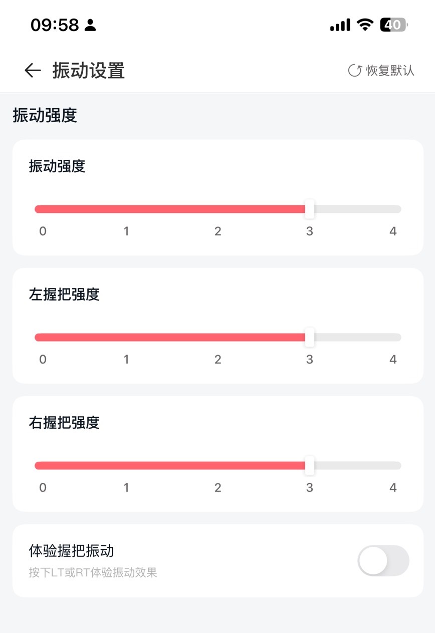Screen dimensions: 435x633
Task: Click the restore default circular arrow icon
Action: click(355, 71)
